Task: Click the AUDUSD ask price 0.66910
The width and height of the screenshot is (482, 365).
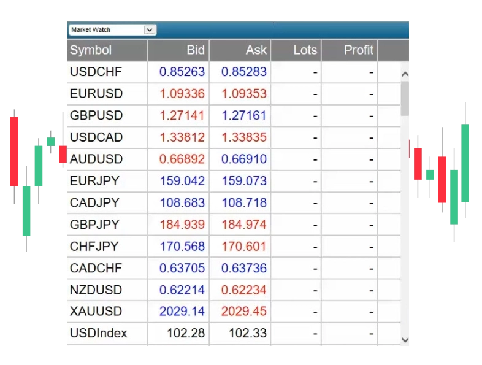Action: pyautogui.click(x=244, y=159)
